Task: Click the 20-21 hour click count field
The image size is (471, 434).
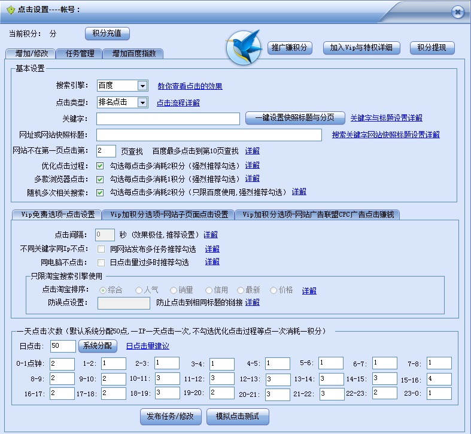Action: 278,394
